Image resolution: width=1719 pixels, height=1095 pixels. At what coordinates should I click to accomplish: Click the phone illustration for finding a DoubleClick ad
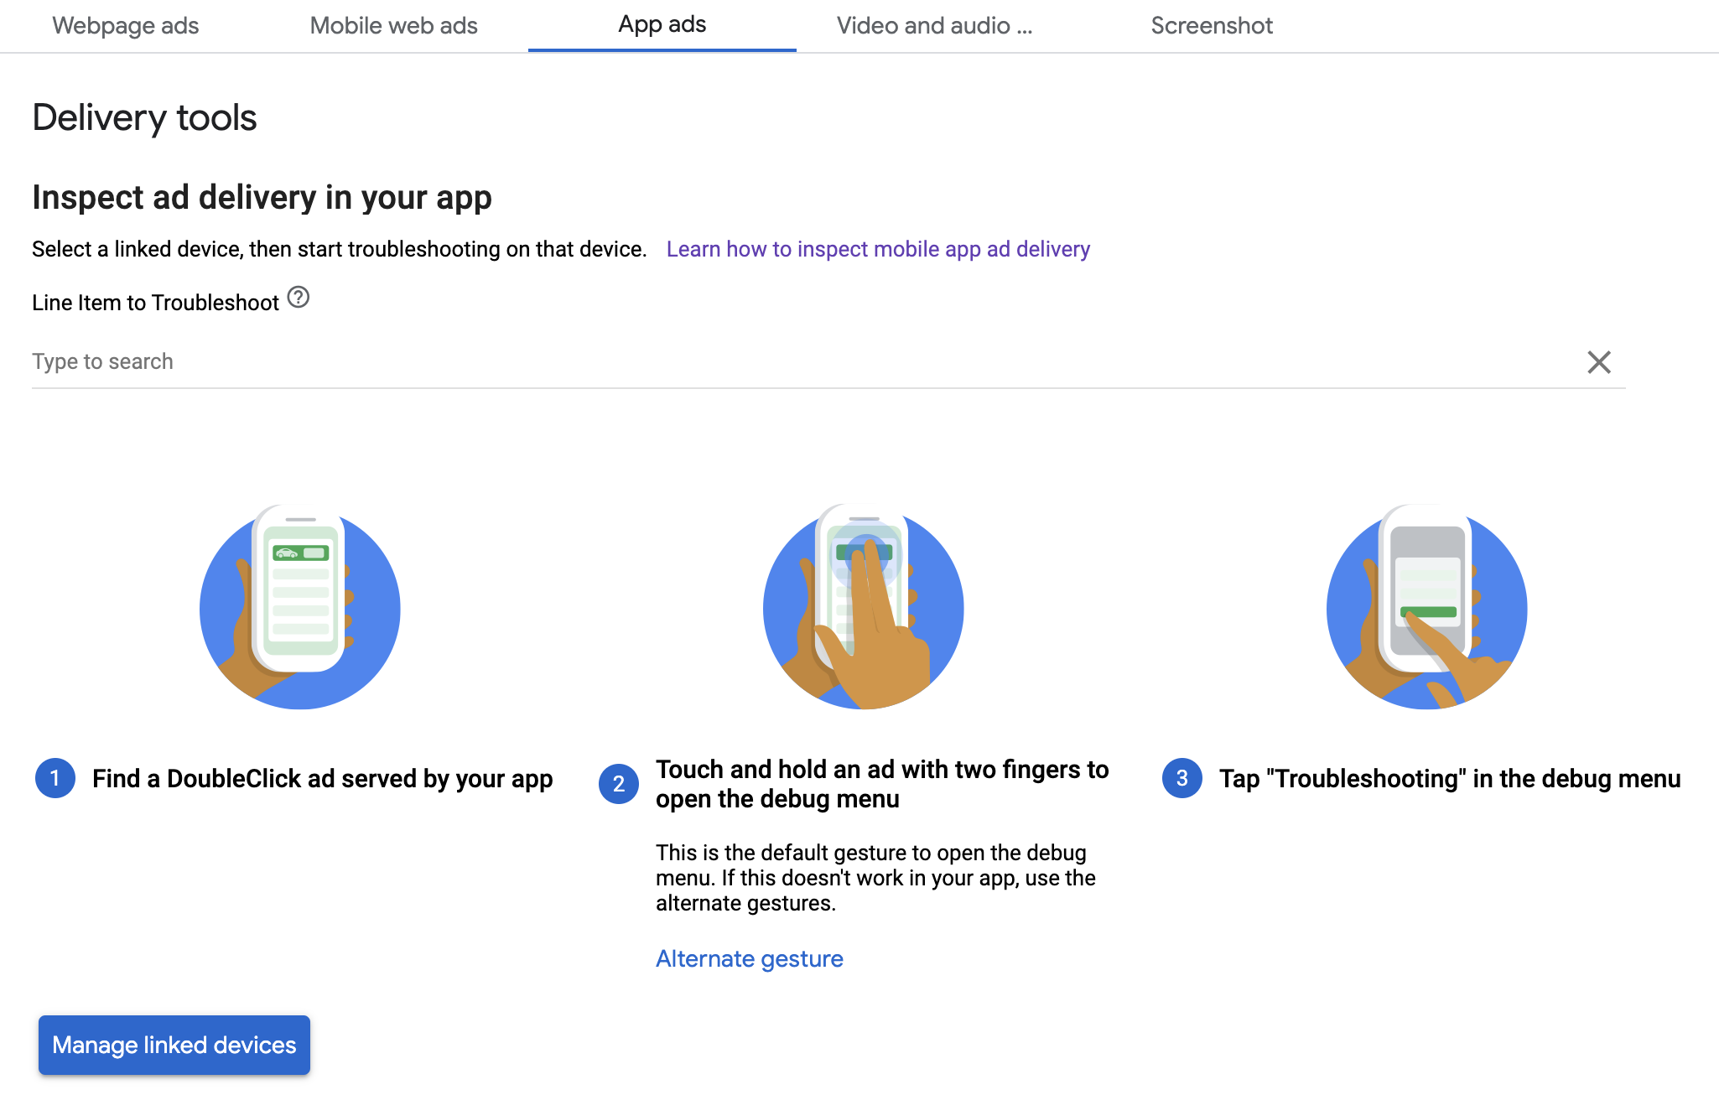point(300,607)
